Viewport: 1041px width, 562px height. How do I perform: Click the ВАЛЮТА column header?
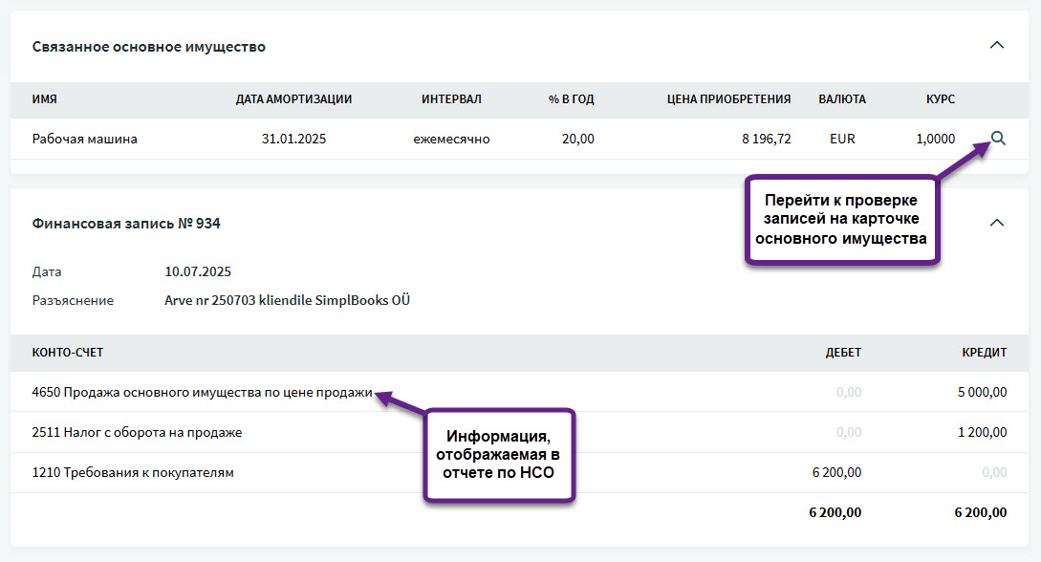(842, 99)
